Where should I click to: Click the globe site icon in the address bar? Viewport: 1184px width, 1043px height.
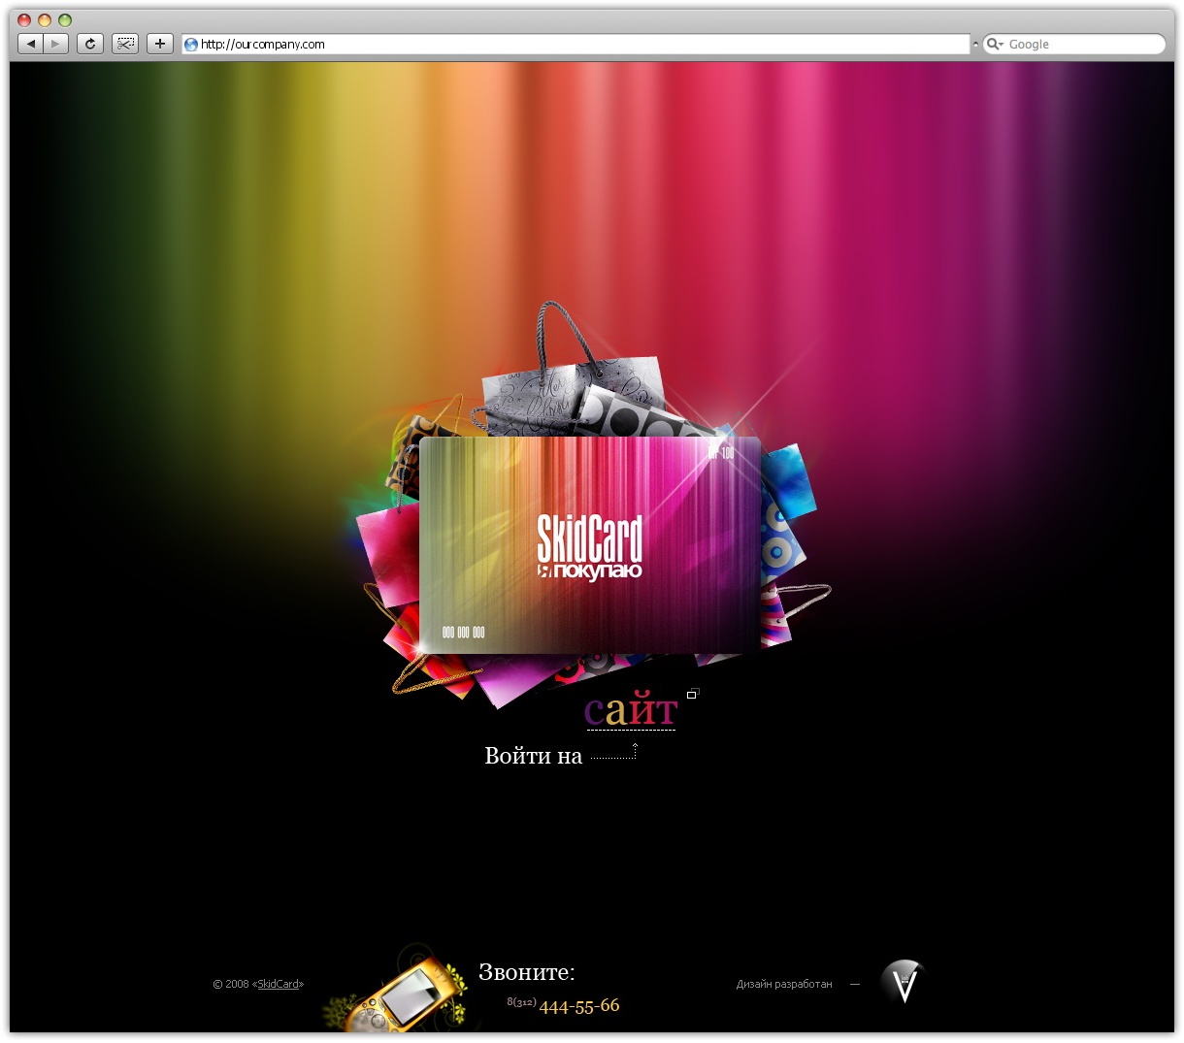pyautogui.click(x=191, y=45)
